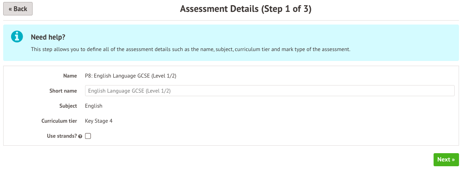Viewport: 461px width, 169px height.
Task: Click the Subject value 'English'
Action: (x=94, y=106)
